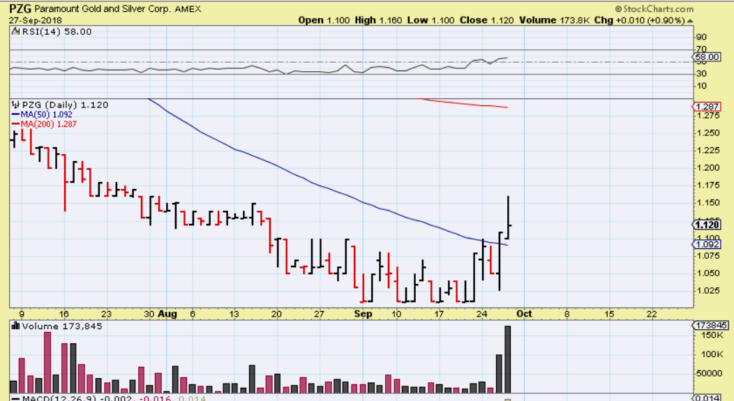This screenshot has height=401, width=734.
Task: Click the 1.092 MA(50) price tag on right axis
Action: 706,245
